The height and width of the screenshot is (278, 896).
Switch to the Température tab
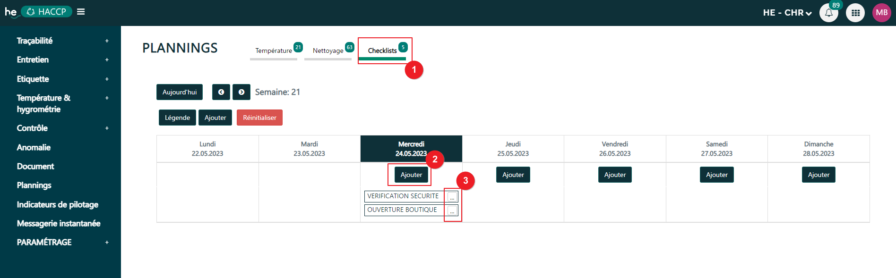274,51
